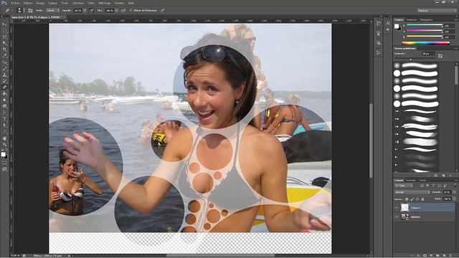The width and height of the screenshot is (459, 258).
Task: Select the Pen tool
Action: coord(4,113)
